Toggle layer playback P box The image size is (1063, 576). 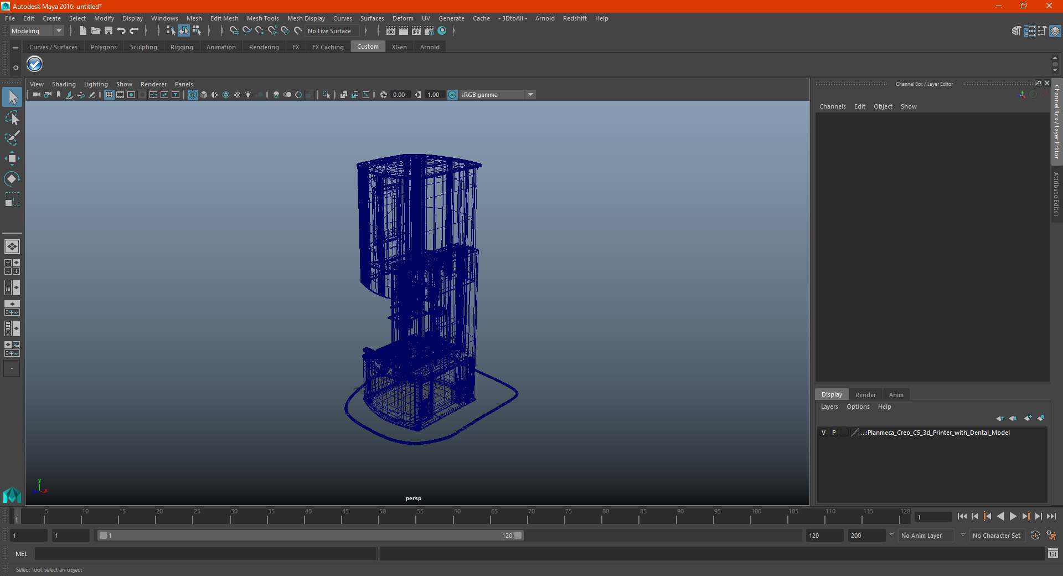coord(834,433)
